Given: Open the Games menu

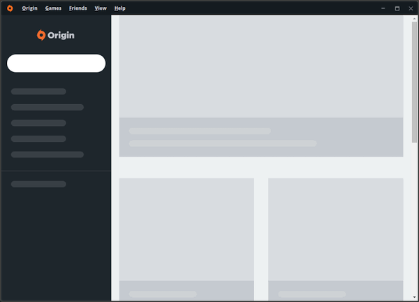Looking at the screenshot, I should [53, 8].
